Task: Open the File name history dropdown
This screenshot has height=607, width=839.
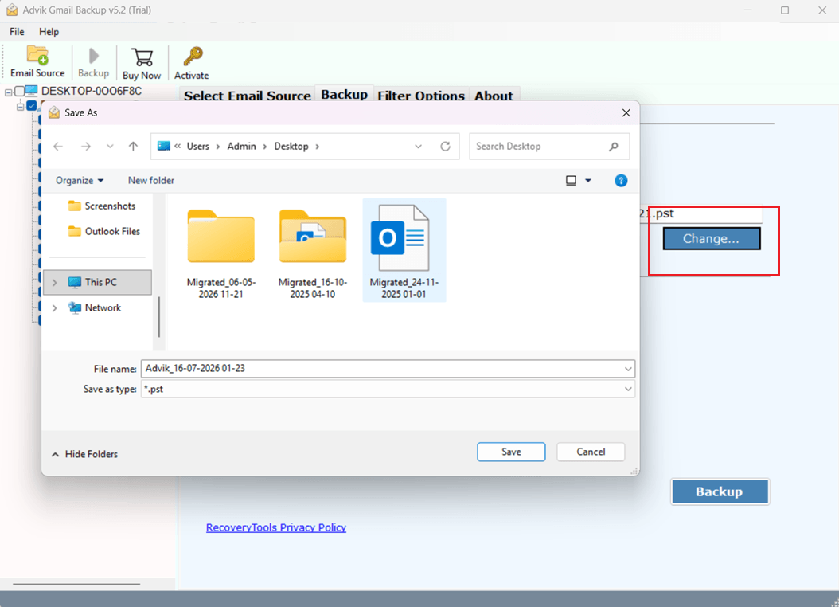Action: click(628, 369)
